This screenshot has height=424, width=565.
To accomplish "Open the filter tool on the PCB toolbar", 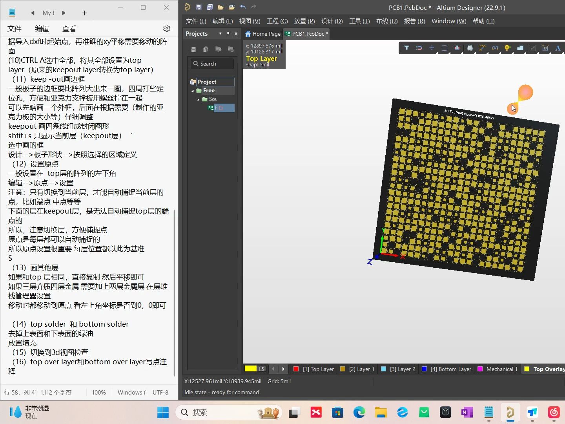I will (407, 48).
